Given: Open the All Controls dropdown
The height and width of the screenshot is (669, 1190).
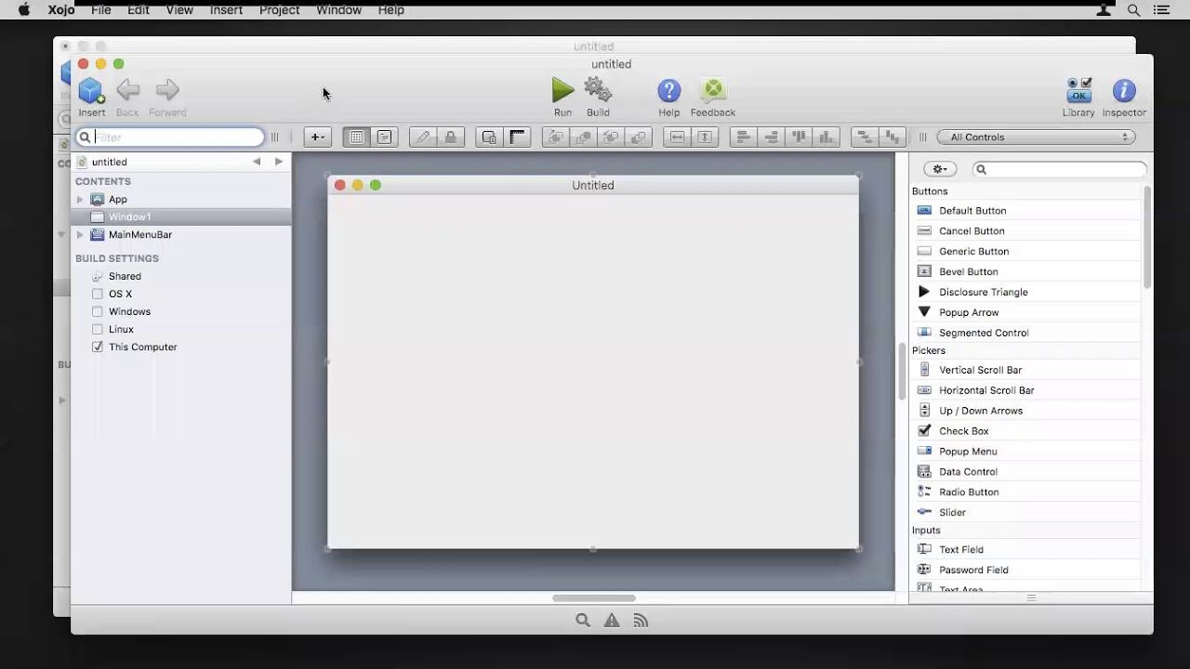Looking at the screenshot, I should point(1036,137).
